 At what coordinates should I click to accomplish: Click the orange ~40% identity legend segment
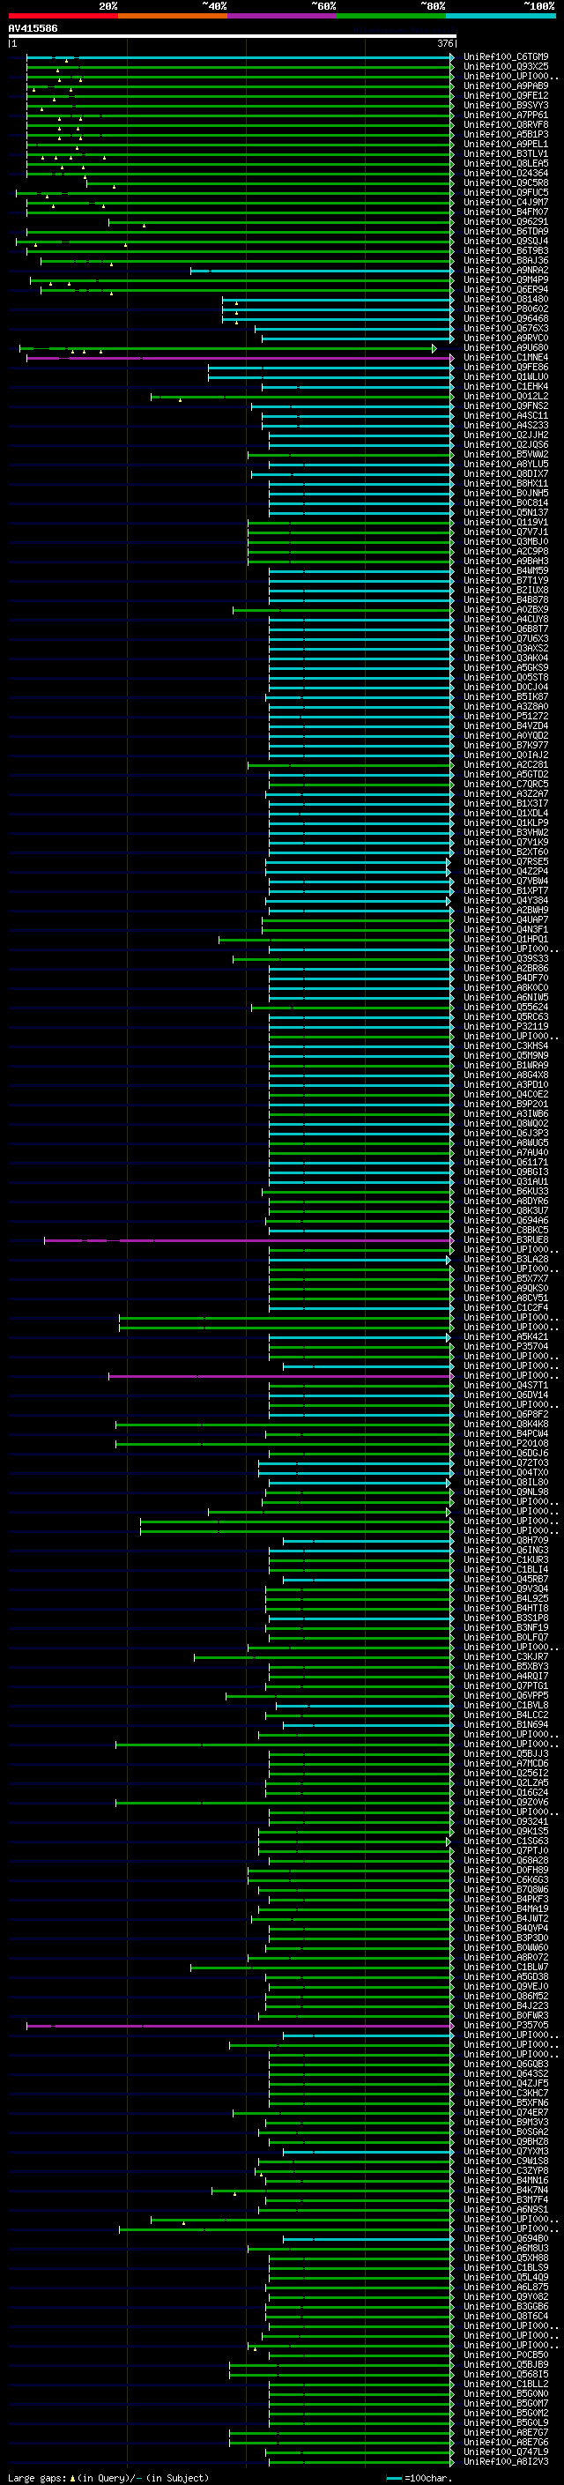173,16
